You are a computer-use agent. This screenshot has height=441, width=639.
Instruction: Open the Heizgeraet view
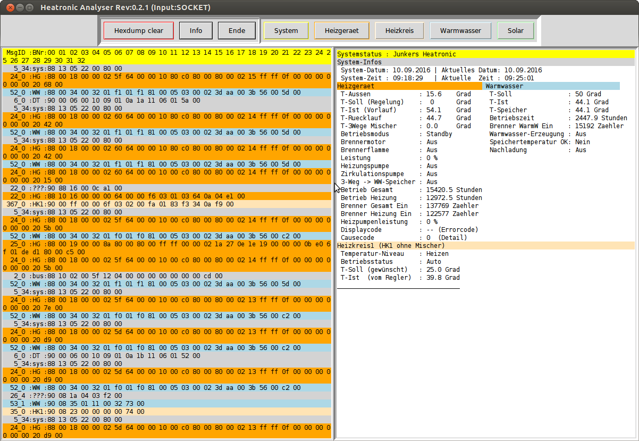click(342, 30)
